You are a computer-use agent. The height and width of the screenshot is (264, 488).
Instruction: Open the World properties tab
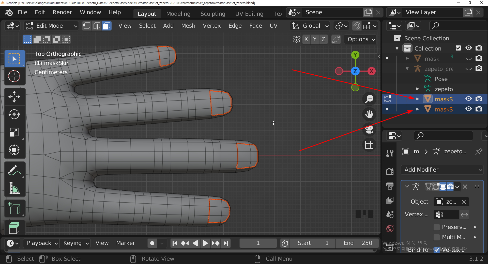(x=390, y=229)
